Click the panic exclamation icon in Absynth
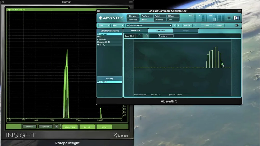The image size is (260, 146). click(229, 18)
